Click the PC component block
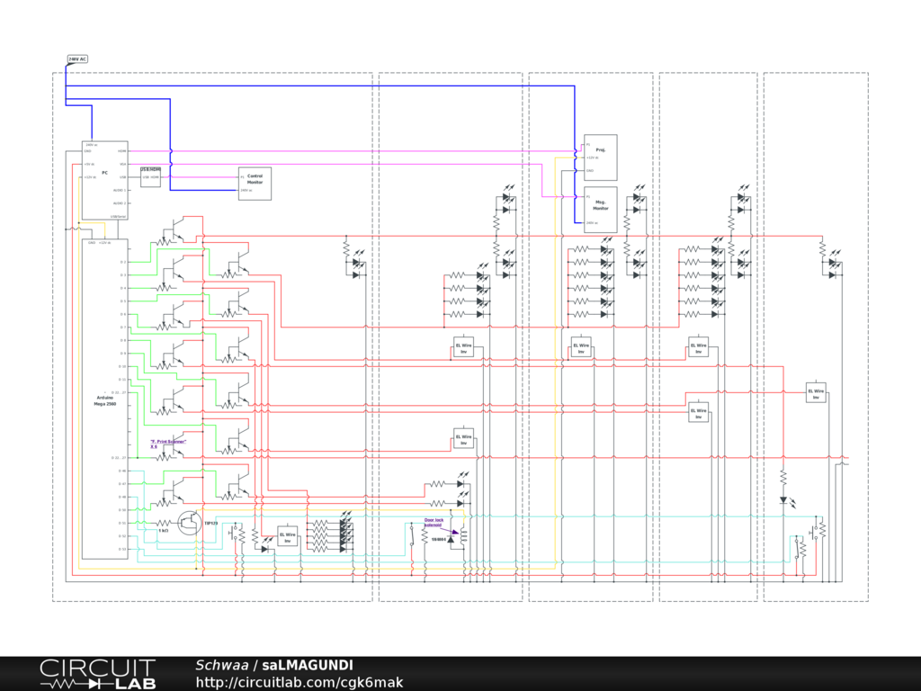The width and height of the screenshot is (921, 691). click(x=104, y=180)
